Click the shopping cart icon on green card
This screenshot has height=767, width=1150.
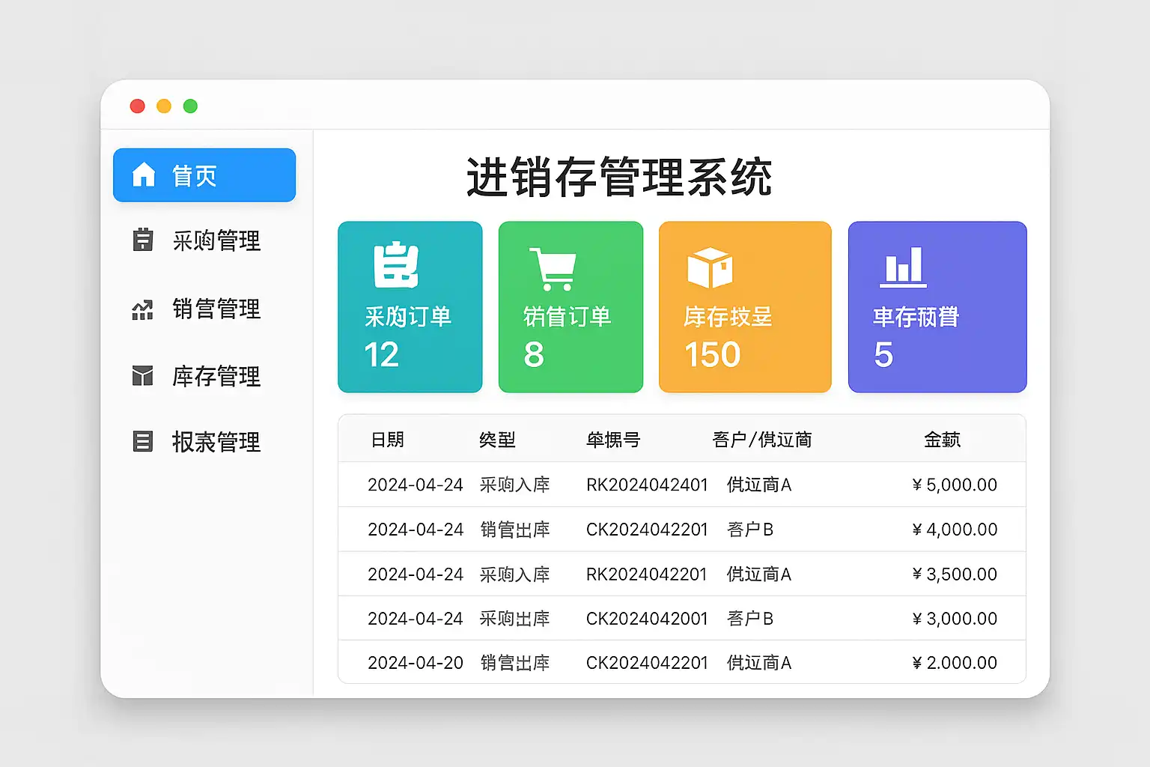click(x=553, y=269)
